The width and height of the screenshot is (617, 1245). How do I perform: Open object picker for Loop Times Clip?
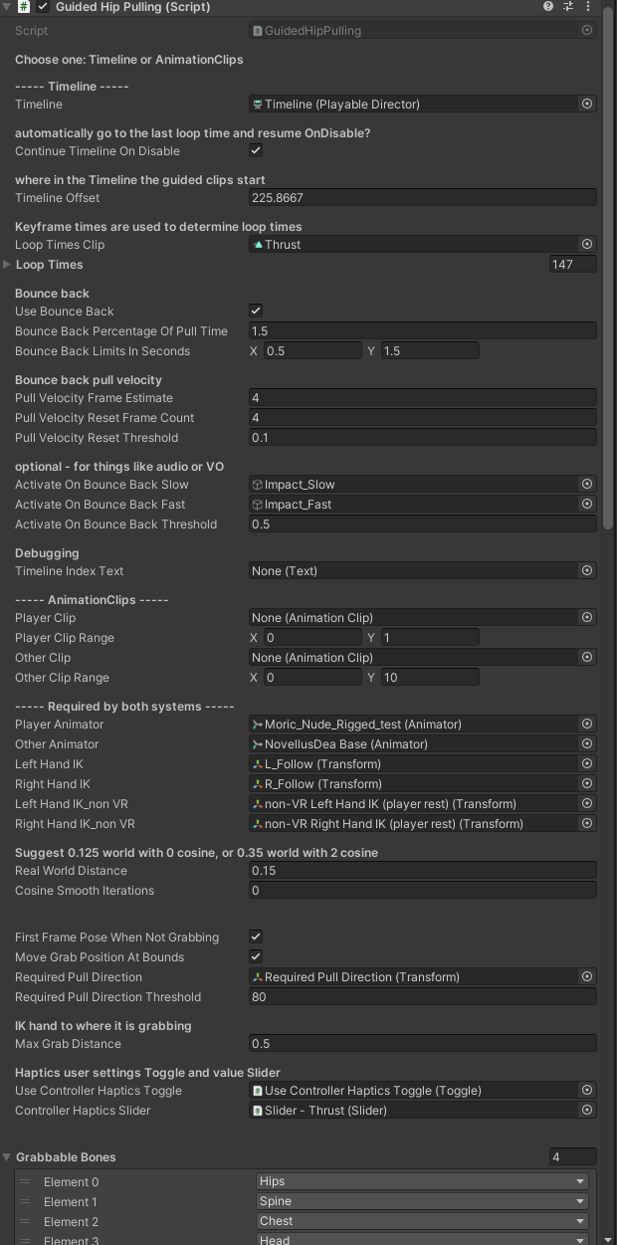tap(587, 245)
